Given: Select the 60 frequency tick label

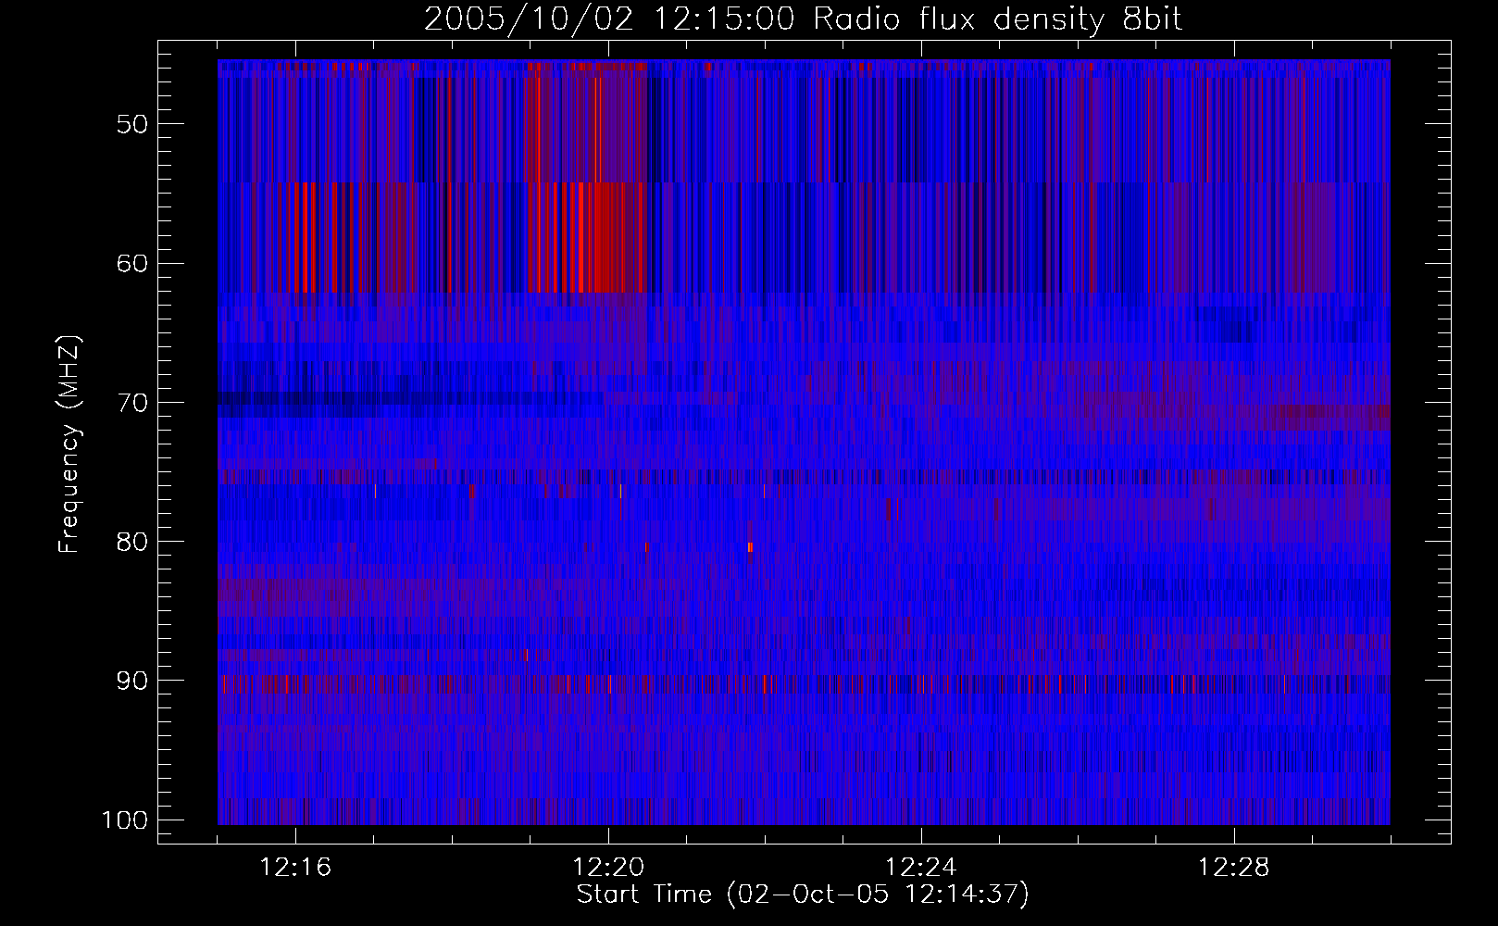Looking at the screenshot, I should pyautogui.click(x=132, y=263).
